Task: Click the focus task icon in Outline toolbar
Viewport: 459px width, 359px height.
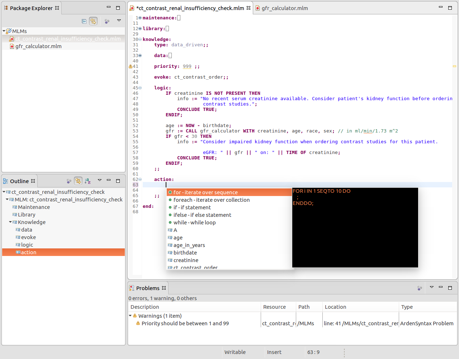Action: pos(69,181)
